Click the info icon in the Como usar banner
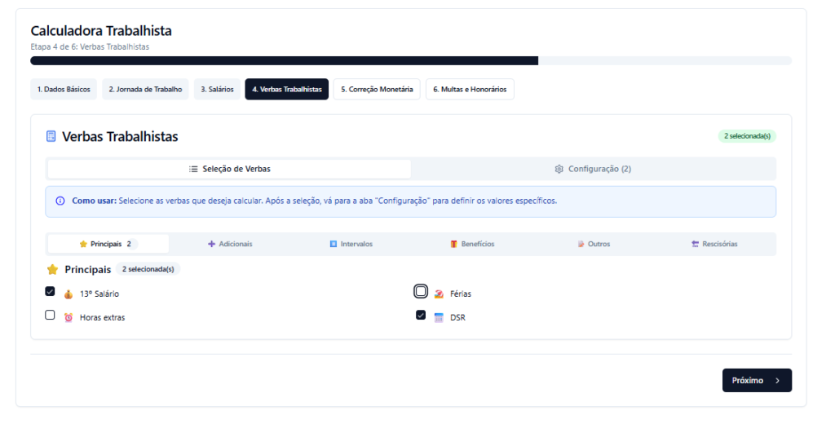This screenshot has width=835, height=424. point(60,201)
